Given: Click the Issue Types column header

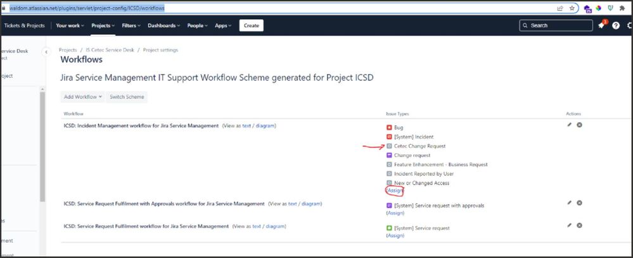Looking at the screenshot, I should (397, 114).
